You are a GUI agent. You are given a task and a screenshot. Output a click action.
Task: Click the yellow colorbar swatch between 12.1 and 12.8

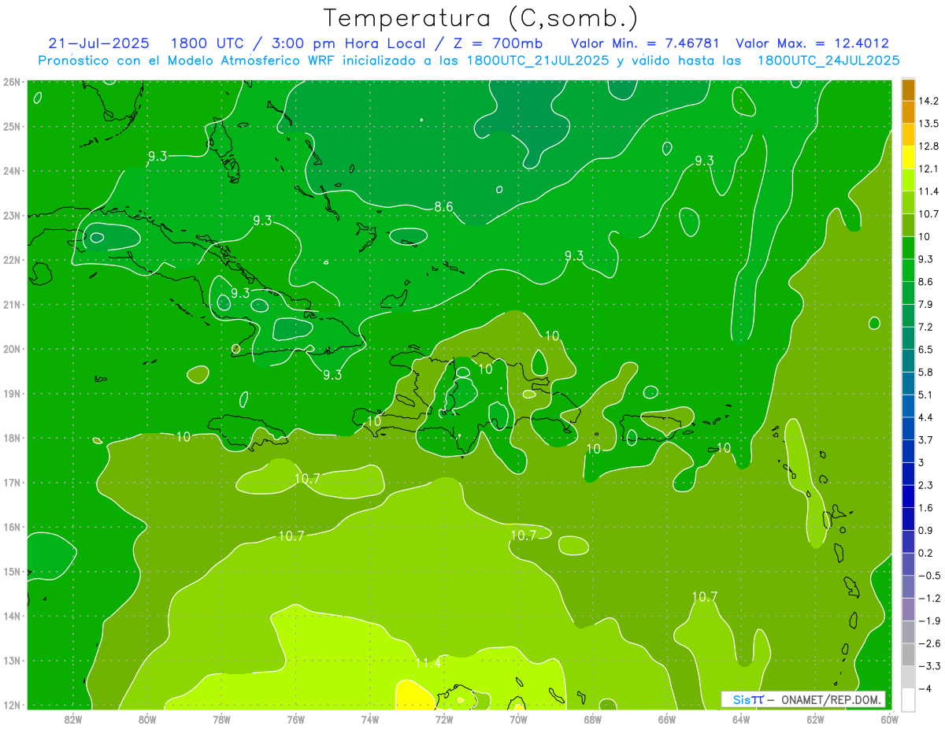909,157
